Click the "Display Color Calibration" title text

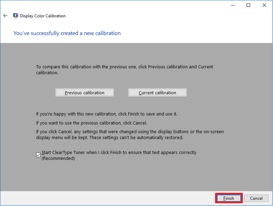click(43, 16)
